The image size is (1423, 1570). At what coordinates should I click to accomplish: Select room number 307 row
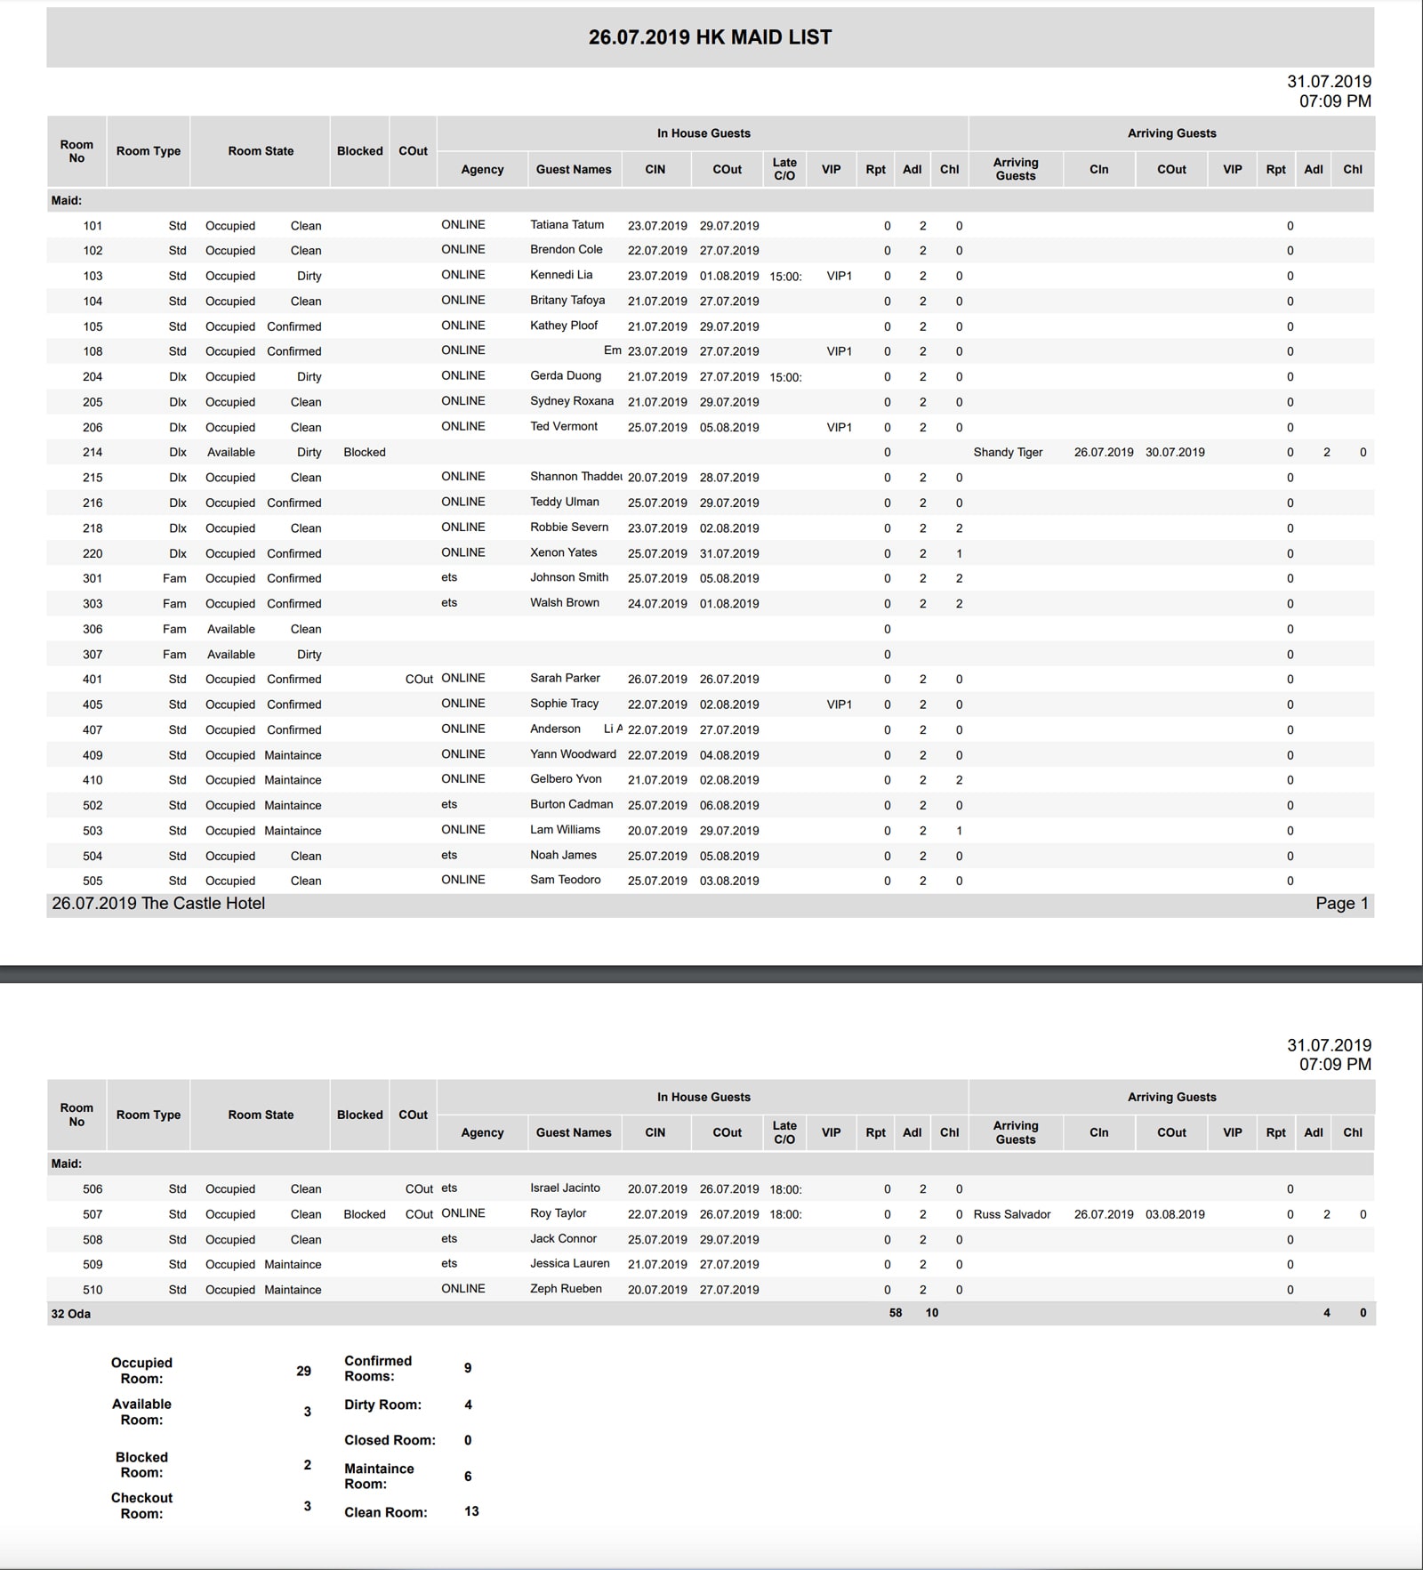point(92,655)
